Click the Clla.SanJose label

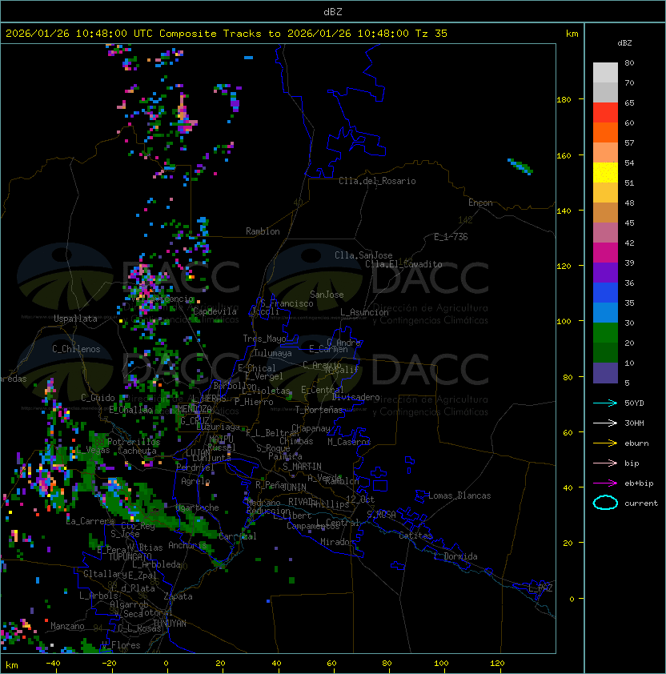[x=363, y=255]
